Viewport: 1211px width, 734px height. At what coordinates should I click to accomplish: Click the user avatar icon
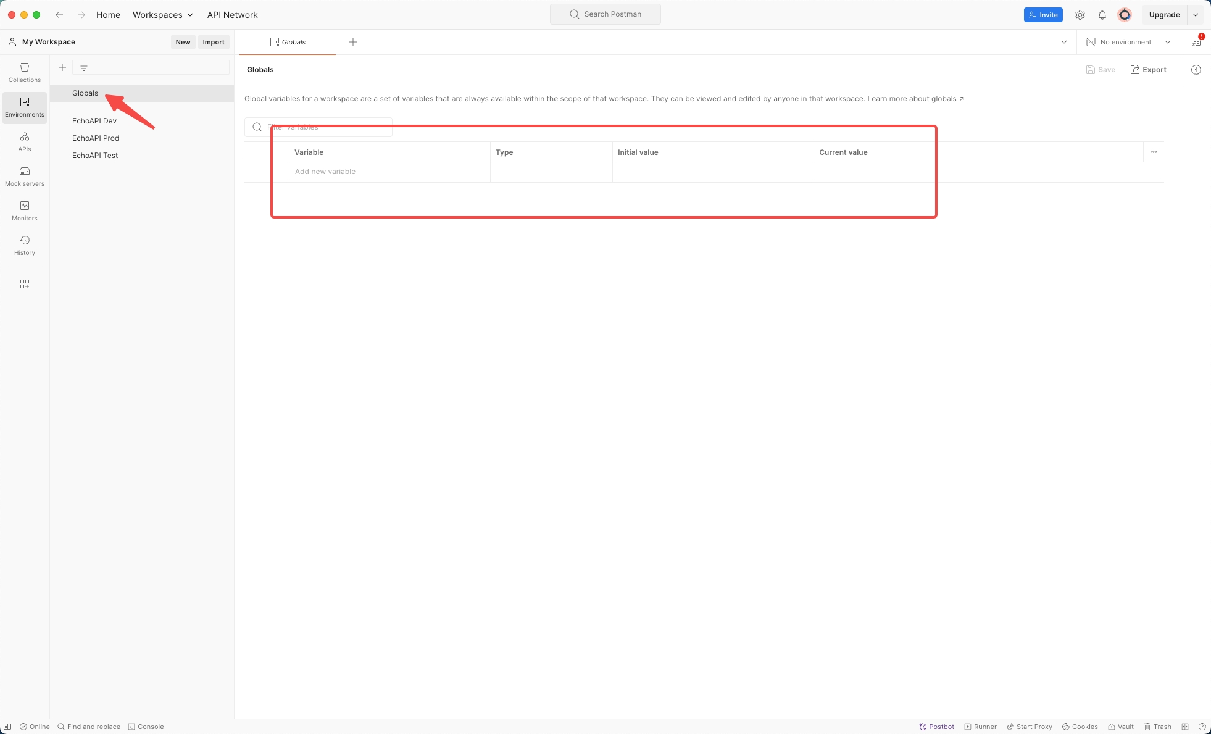(x=1125, y=15)
